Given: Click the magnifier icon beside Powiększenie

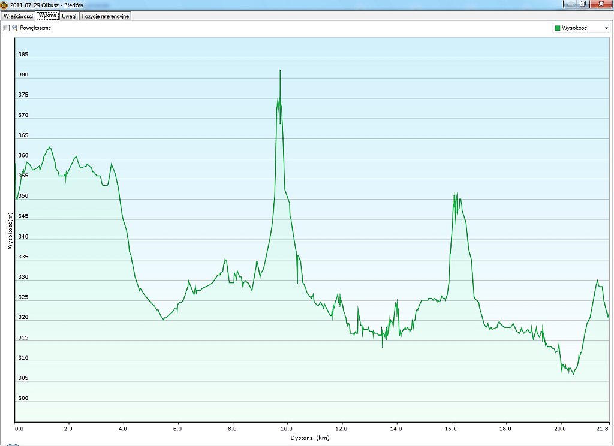Looking at the screenshot, I should (x=15, y=28).
